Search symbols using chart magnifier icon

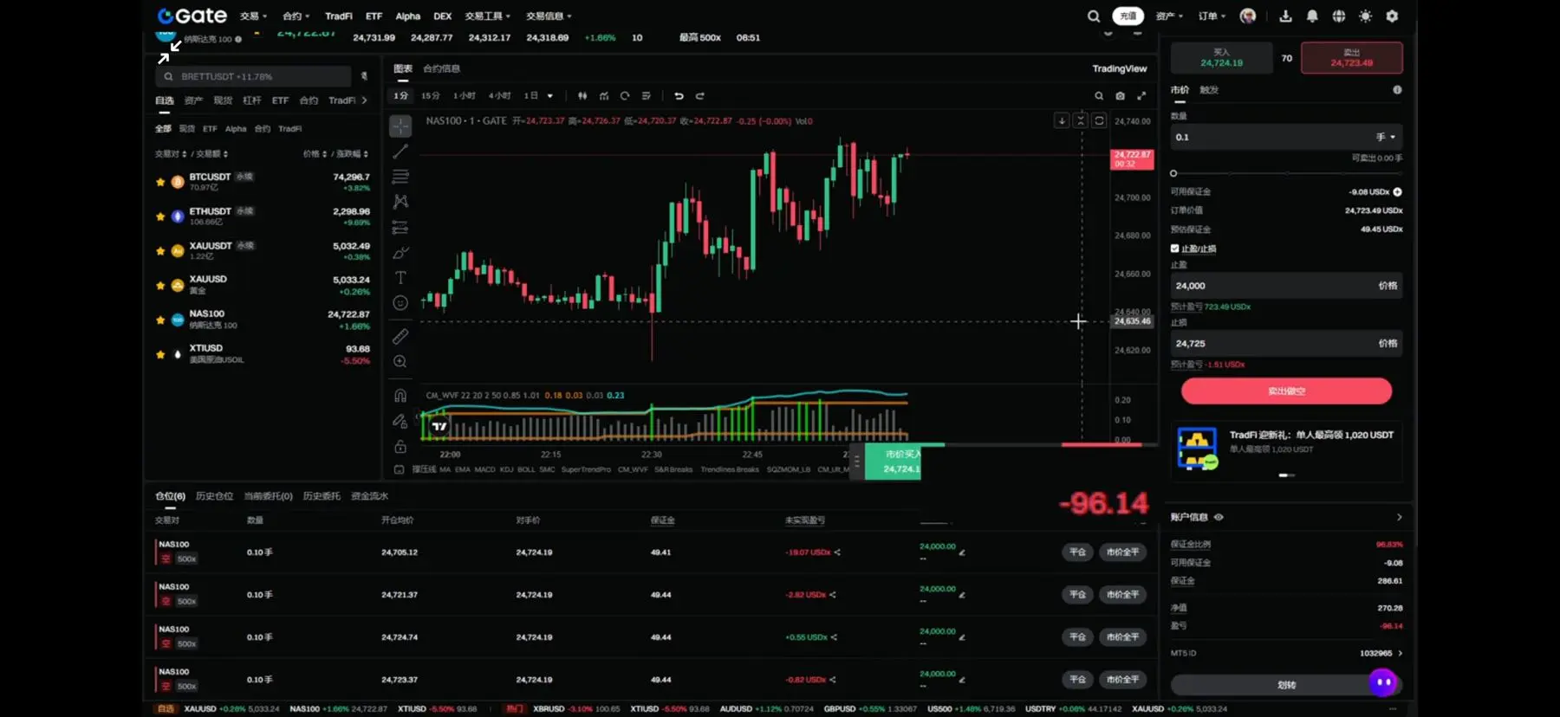[1099, 96]
